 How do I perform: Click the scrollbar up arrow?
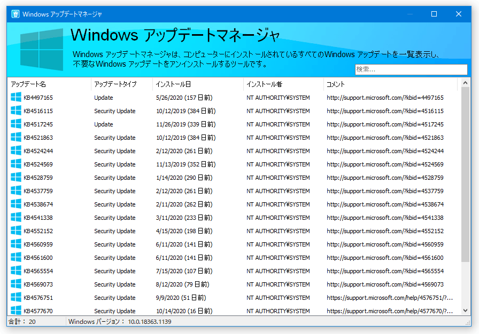pos(465,83)
